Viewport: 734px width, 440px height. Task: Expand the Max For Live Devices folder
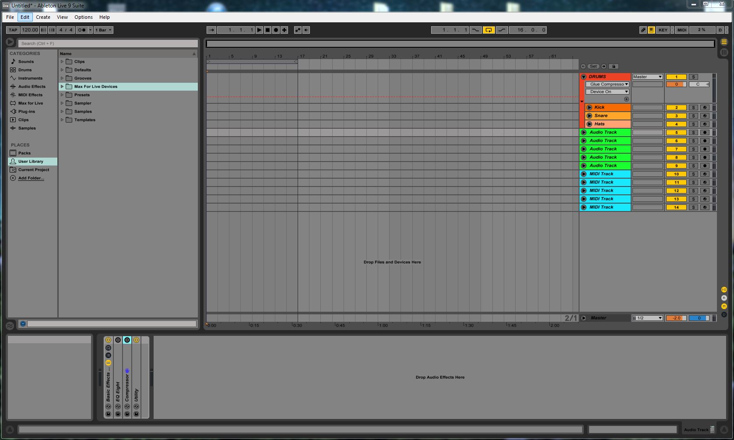point(62,87)
